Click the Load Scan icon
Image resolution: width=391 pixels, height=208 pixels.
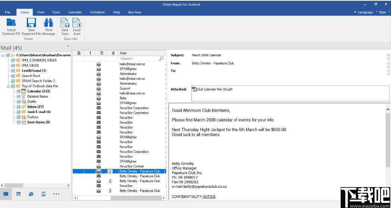pos(77,23)
